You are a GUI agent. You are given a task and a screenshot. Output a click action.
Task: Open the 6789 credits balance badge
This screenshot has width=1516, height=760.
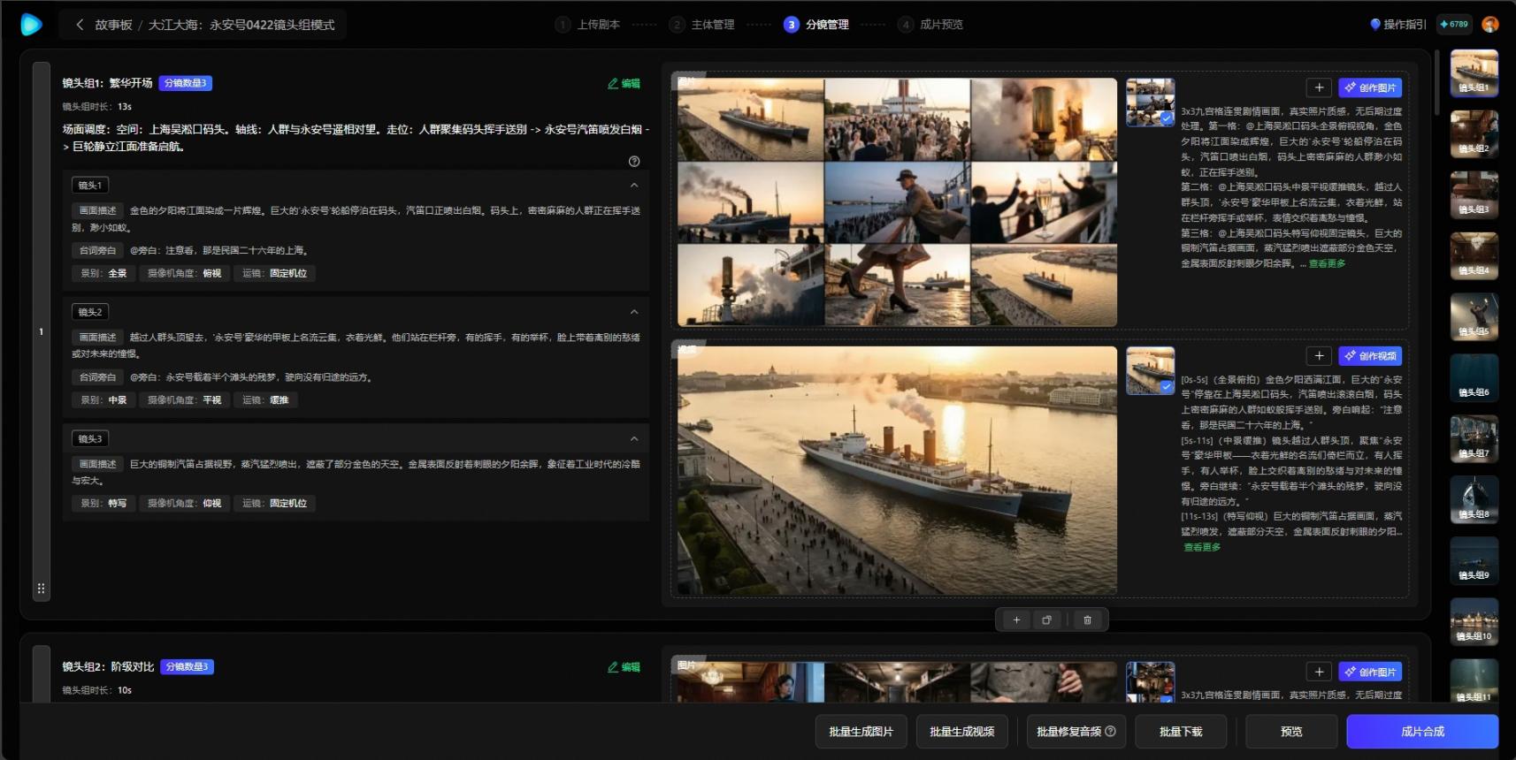(1454, 25)
